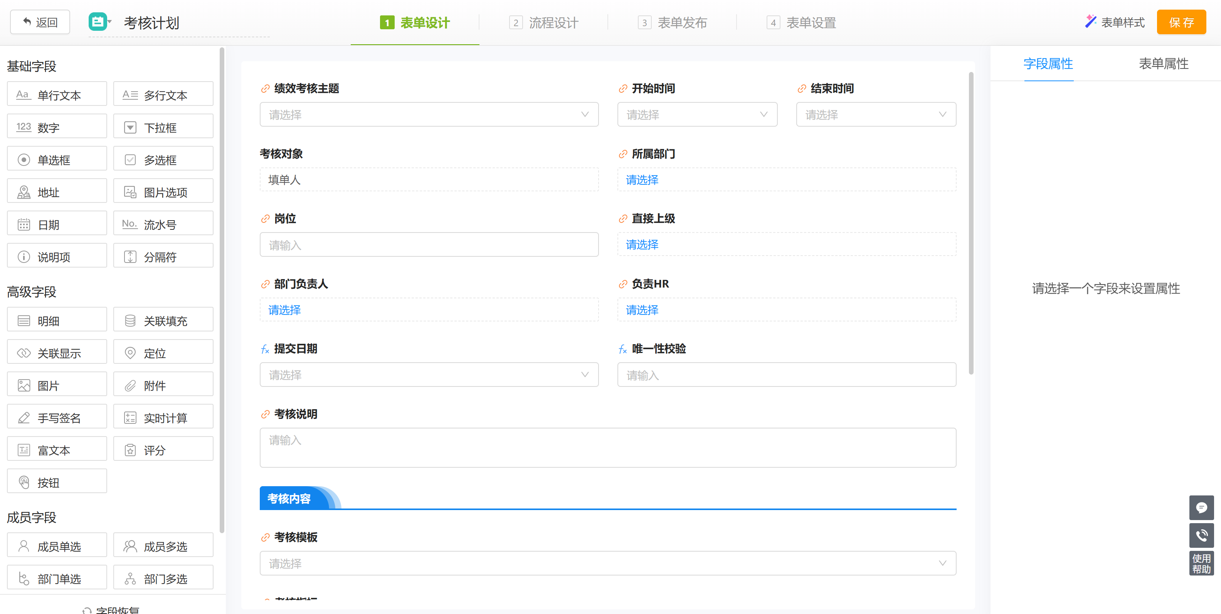Image resolution: width=1221 pixels, height=614 pixels.
Task: Add a 多选框 checkbox field
Action: pyautogui.click(x=163, y=159)
